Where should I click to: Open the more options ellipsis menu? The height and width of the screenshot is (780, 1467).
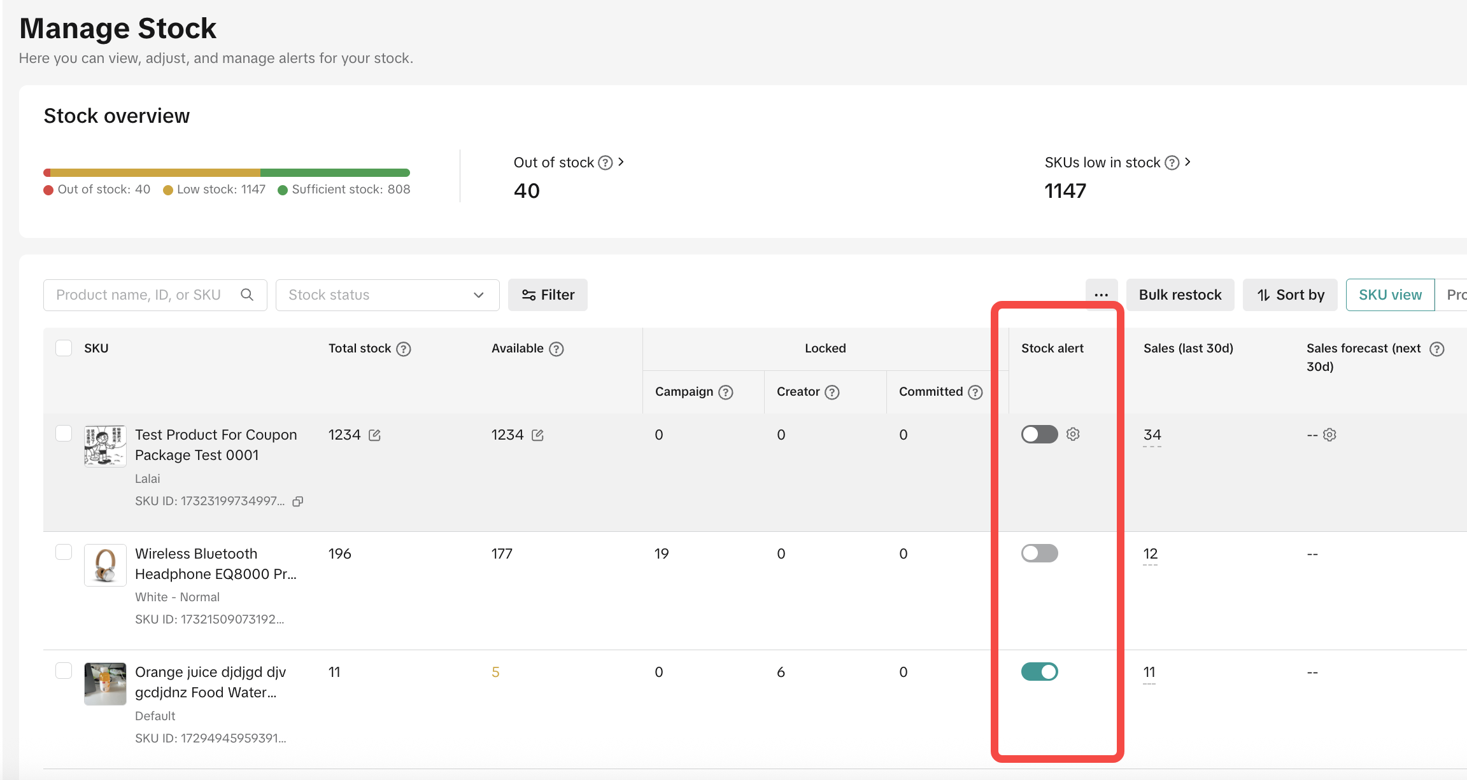click(x=1102, y=295)
